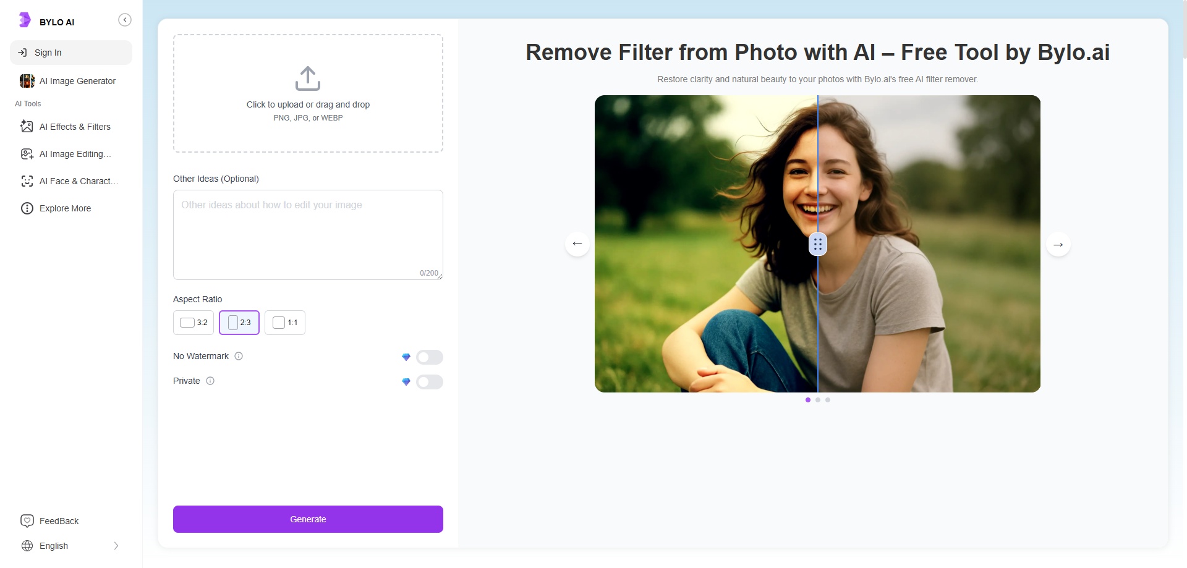Enable the No Watermark toggle
Viewport: 1187px width, 568px height.
point(430,357)
